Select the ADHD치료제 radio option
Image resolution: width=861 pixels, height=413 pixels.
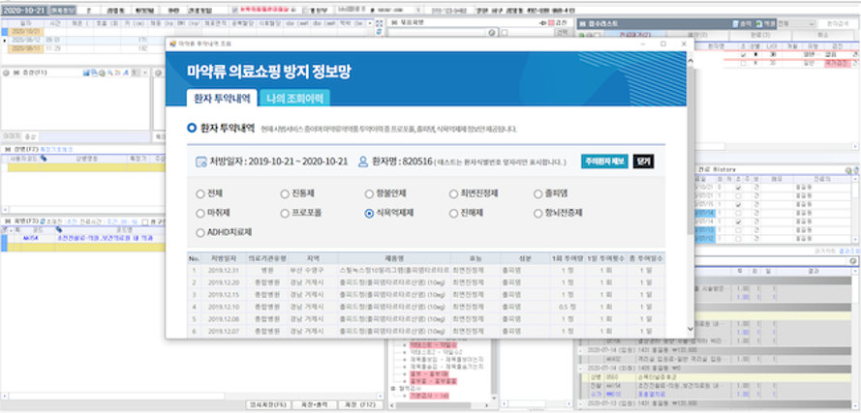click(200, 232)
